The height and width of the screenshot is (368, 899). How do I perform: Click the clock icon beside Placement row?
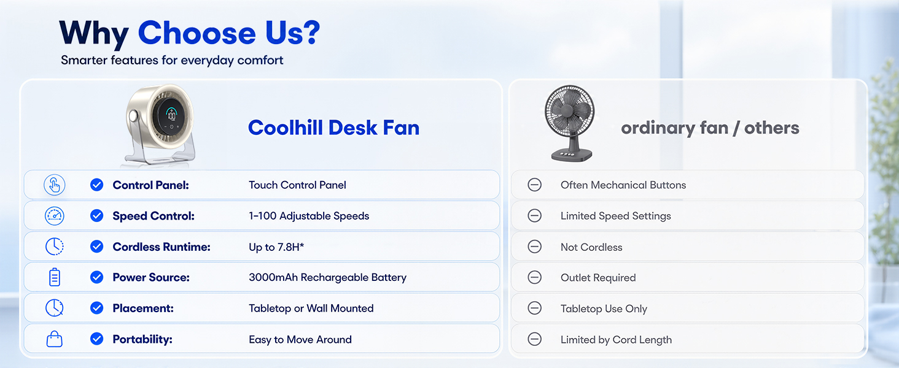coord(55,308)
